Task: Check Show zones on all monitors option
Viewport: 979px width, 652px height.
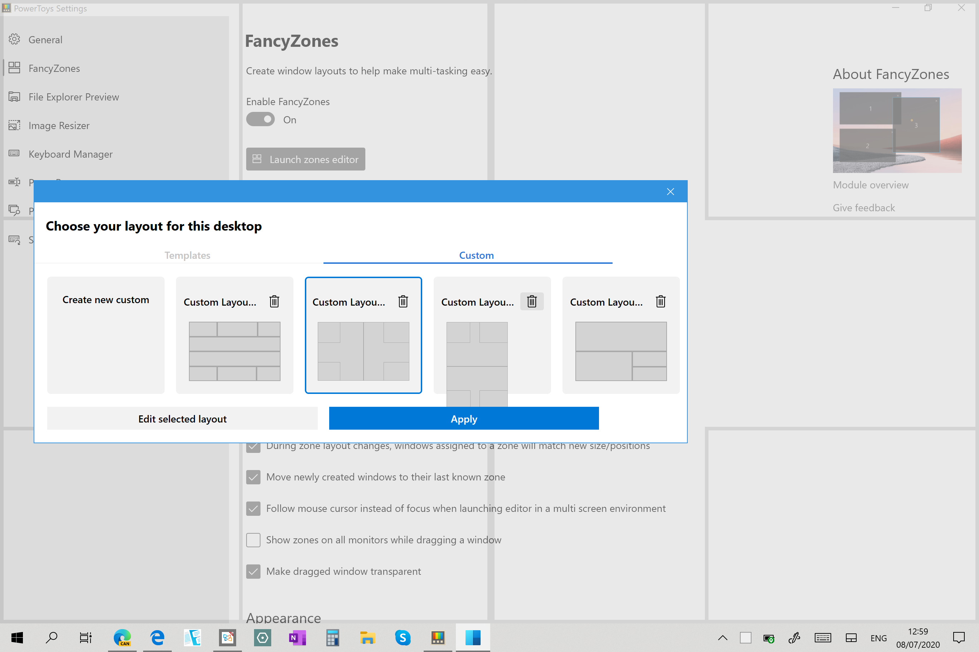Action: (x=253, y=540)
